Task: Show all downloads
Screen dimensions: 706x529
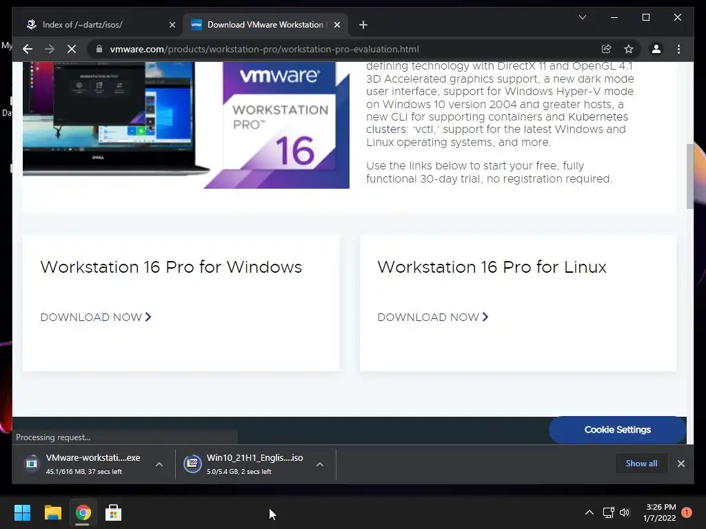Action: [x=641, y=464]
